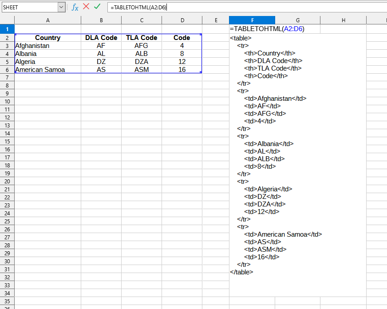Select row 1 header

(x=7, y=28)
